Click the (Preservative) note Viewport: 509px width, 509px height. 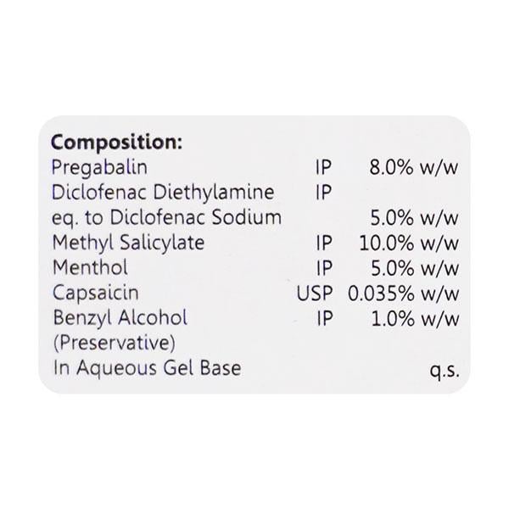pos(113,344)
